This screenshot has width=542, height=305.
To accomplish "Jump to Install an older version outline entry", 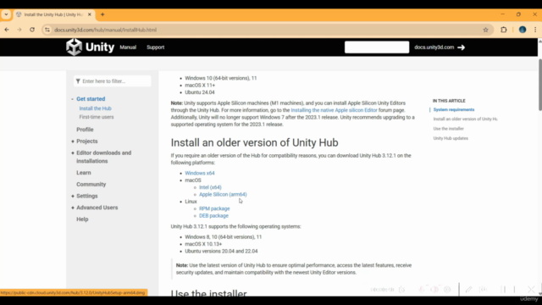I will [465, 119].
